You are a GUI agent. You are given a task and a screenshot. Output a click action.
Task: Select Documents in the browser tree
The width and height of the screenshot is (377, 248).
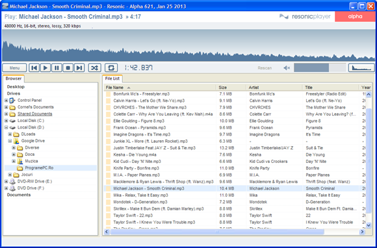pyautogui.click(x=19, y=195)
